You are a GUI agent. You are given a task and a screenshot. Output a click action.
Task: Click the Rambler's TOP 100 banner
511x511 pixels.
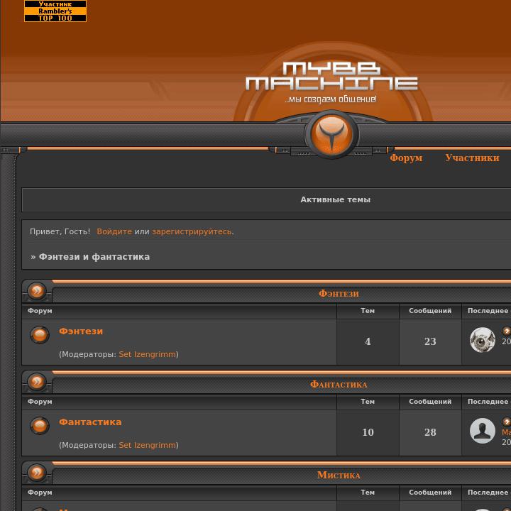pos(55,11)
